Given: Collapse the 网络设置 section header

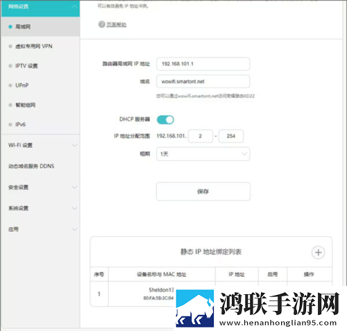Looking at the screenshot, I should pyautogui.click(x=40, y=8).
